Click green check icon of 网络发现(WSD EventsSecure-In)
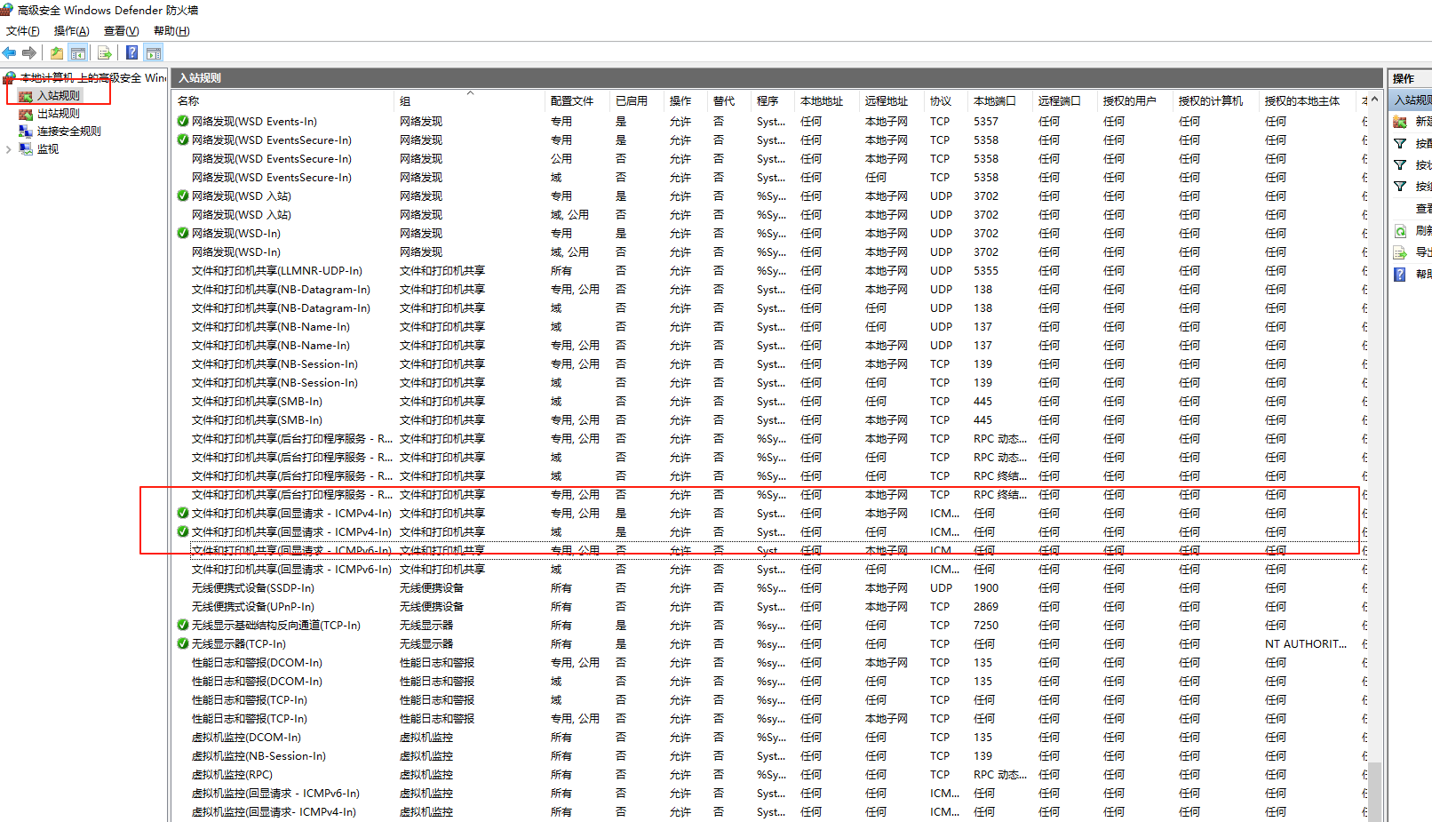 point(183,140)
